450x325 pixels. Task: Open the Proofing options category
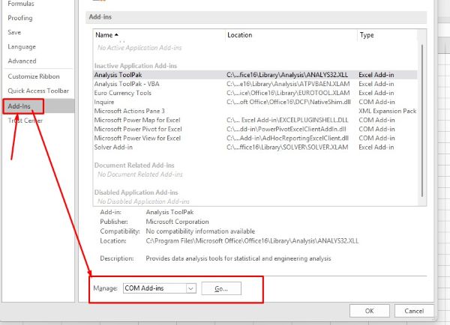pyautogui.click(x=20, y=18)
